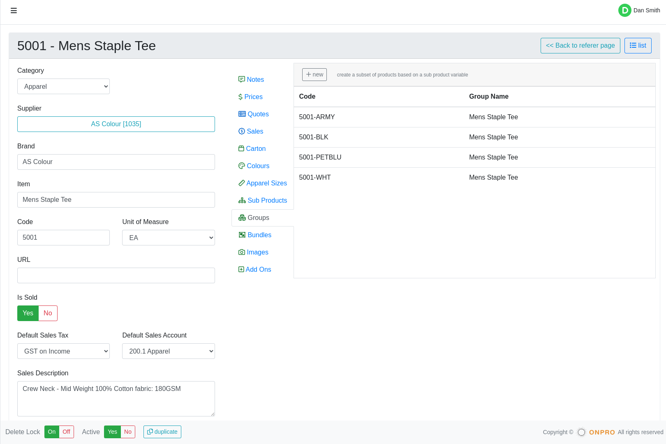
Task: Open the 5001-WHT group row
Action: click(x=474, y=178)
